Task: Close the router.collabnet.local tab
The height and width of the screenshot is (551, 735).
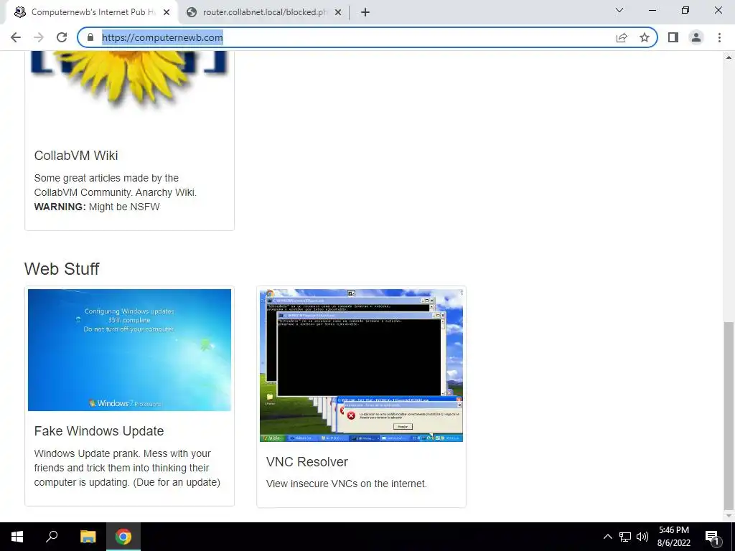Action: 338,12
